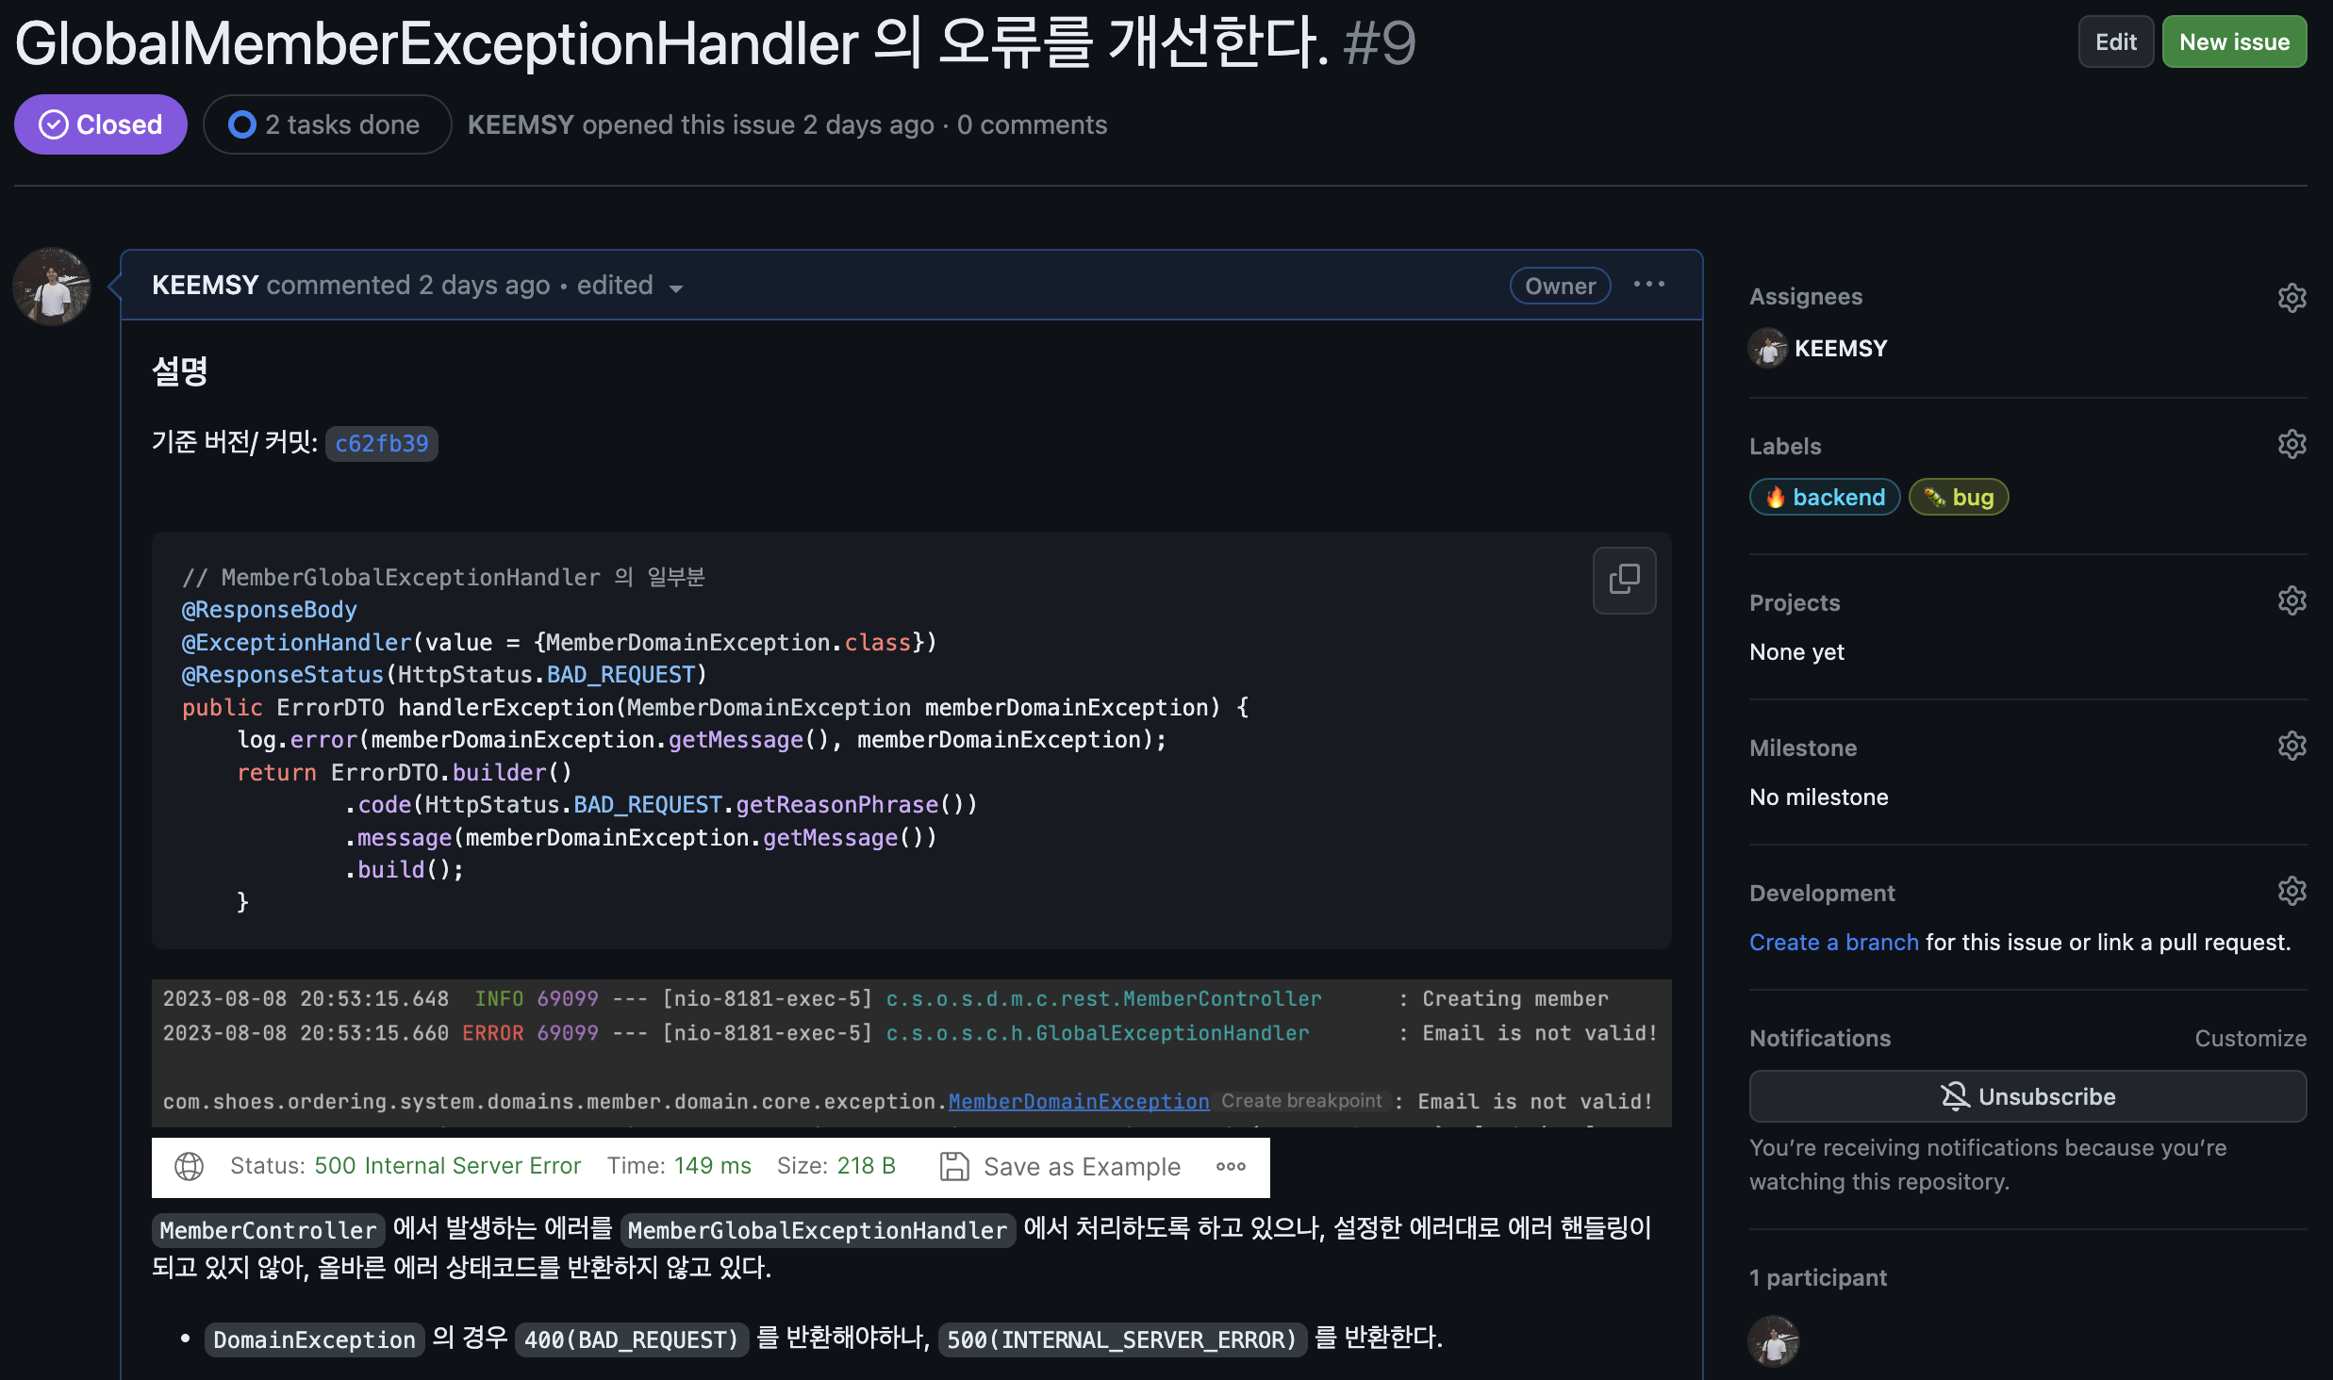This screenshot has width=2333, height=1380.
Task: Copy the code block contents
Action: 1624,580
